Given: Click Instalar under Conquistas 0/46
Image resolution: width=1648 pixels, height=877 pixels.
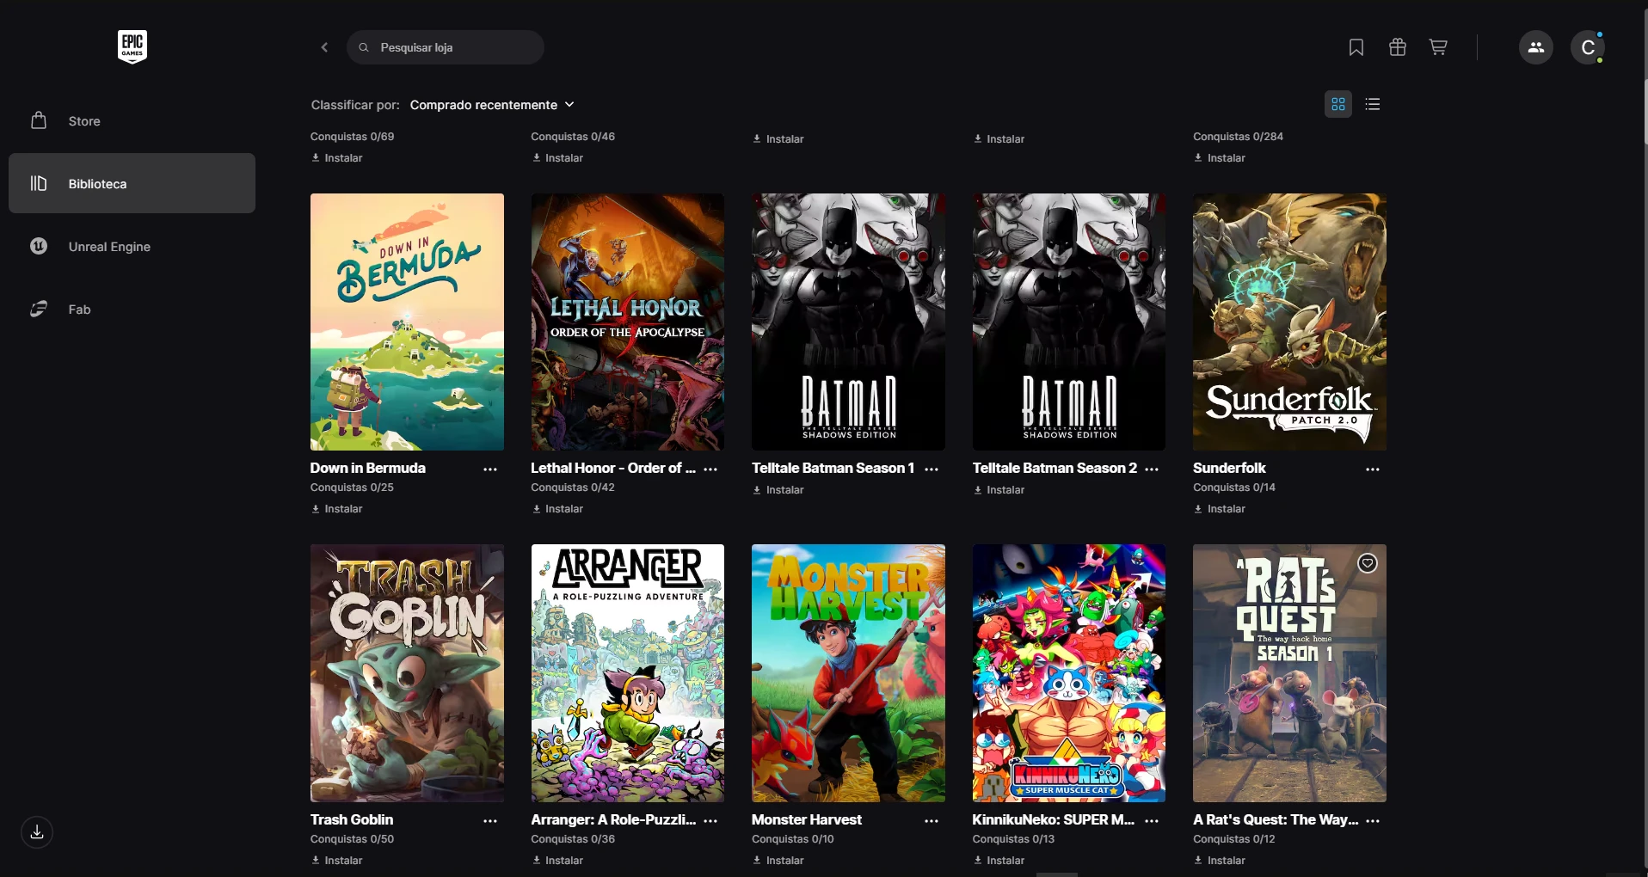Looking at the screenshot, I should [x=557, y=158].
